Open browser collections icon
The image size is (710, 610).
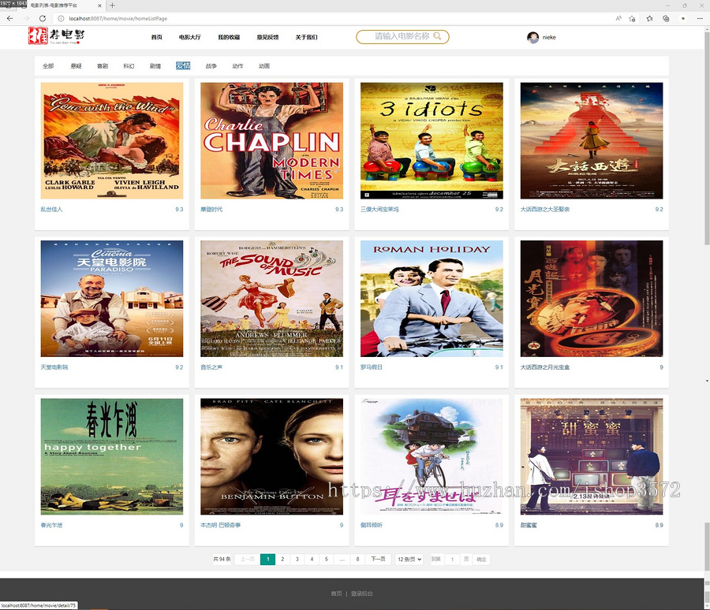pos(666,19)
